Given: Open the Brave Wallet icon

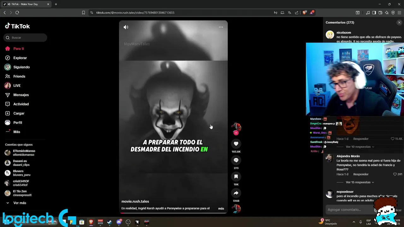Looking at the screenshot, I should (x=380, y=13).
